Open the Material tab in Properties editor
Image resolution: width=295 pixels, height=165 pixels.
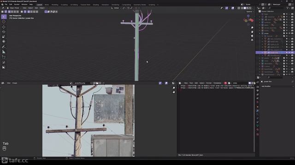pos(258,129)
